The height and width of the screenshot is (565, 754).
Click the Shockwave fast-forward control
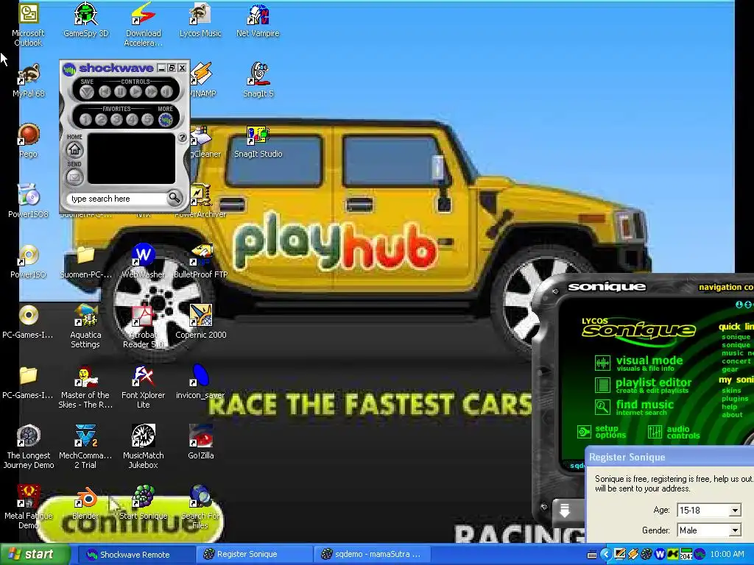click(x=151, y=91)
